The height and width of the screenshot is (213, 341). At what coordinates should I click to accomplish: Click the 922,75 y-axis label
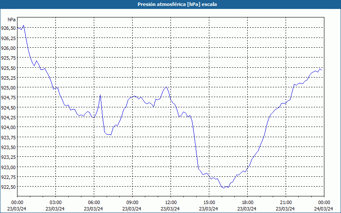point(8,177)
